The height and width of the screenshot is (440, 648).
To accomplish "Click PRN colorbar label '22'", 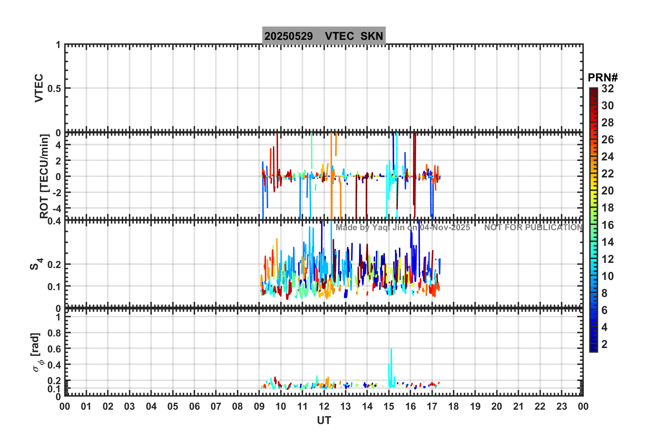I will [x=607, y=174].
